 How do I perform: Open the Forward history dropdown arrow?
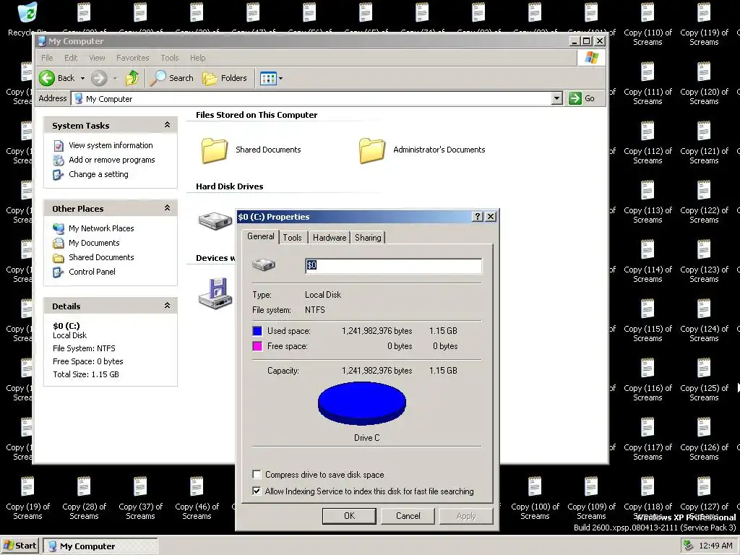115,78
